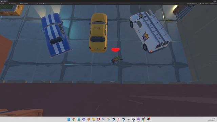This screenshot has height=122, width=217.
Task: Click the player character below the heart
Action: tap(117, 60)
